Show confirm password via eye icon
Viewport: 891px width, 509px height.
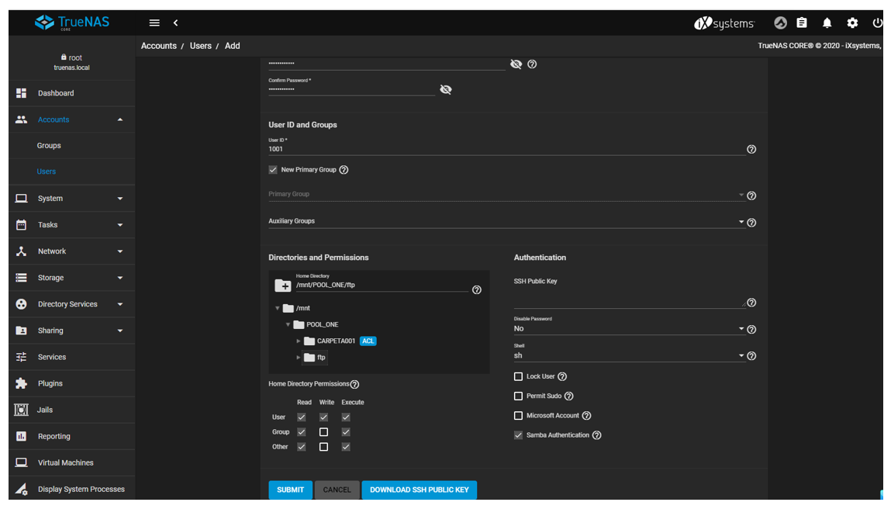446,89
